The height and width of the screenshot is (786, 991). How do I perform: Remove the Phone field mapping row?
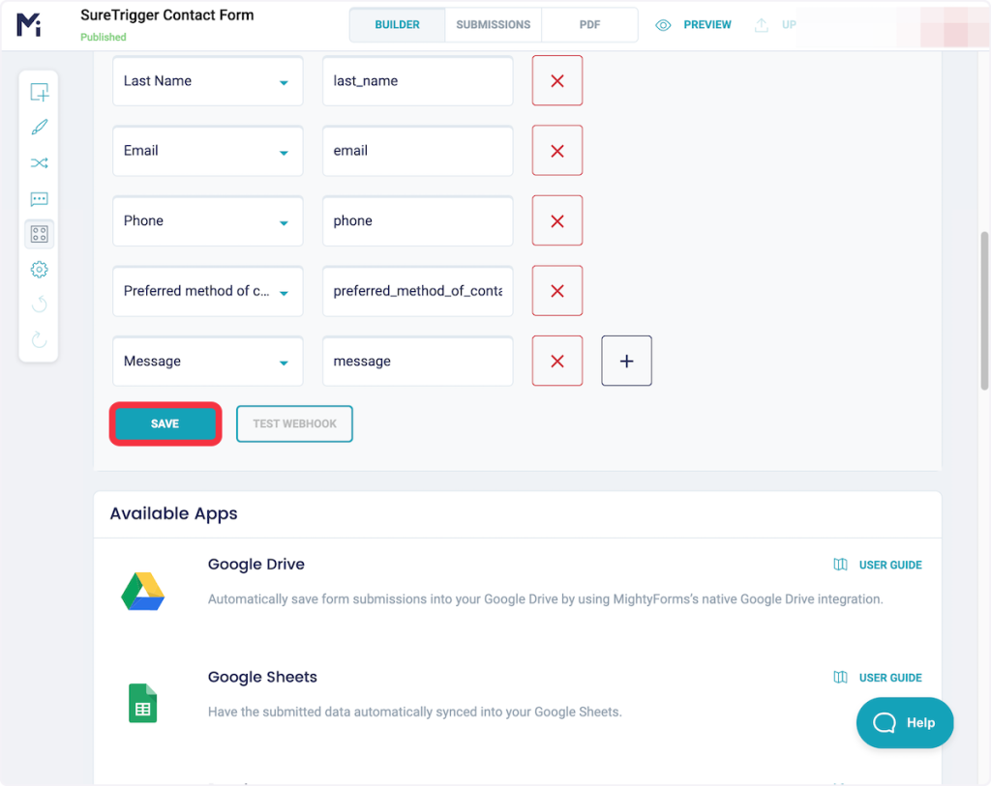[x=557, y=221]
